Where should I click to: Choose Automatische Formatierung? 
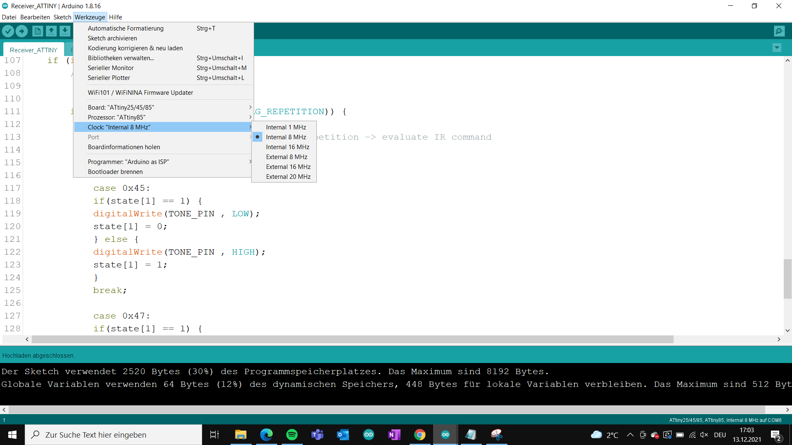[163, 28]
